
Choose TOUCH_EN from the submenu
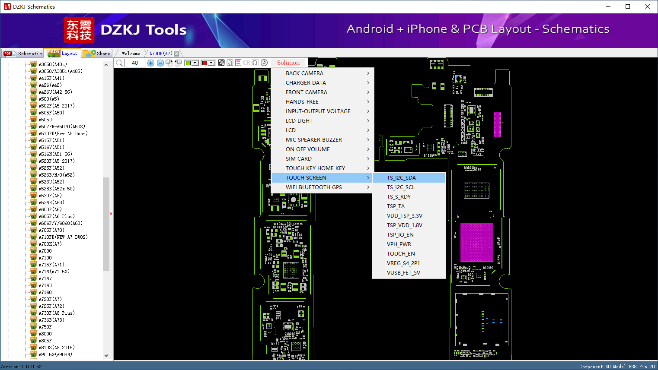[x=409, y=254]
